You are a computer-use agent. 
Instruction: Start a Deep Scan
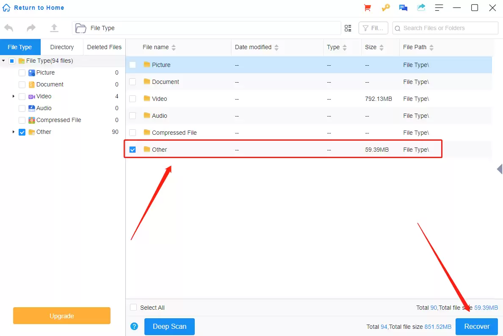tap(169, 326)
